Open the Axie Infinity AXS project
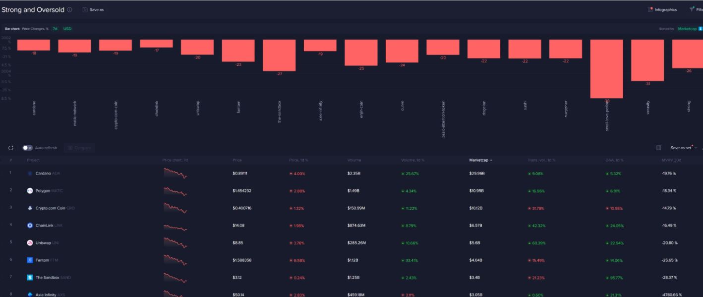The image size is (703, 297). click(50, 295)
